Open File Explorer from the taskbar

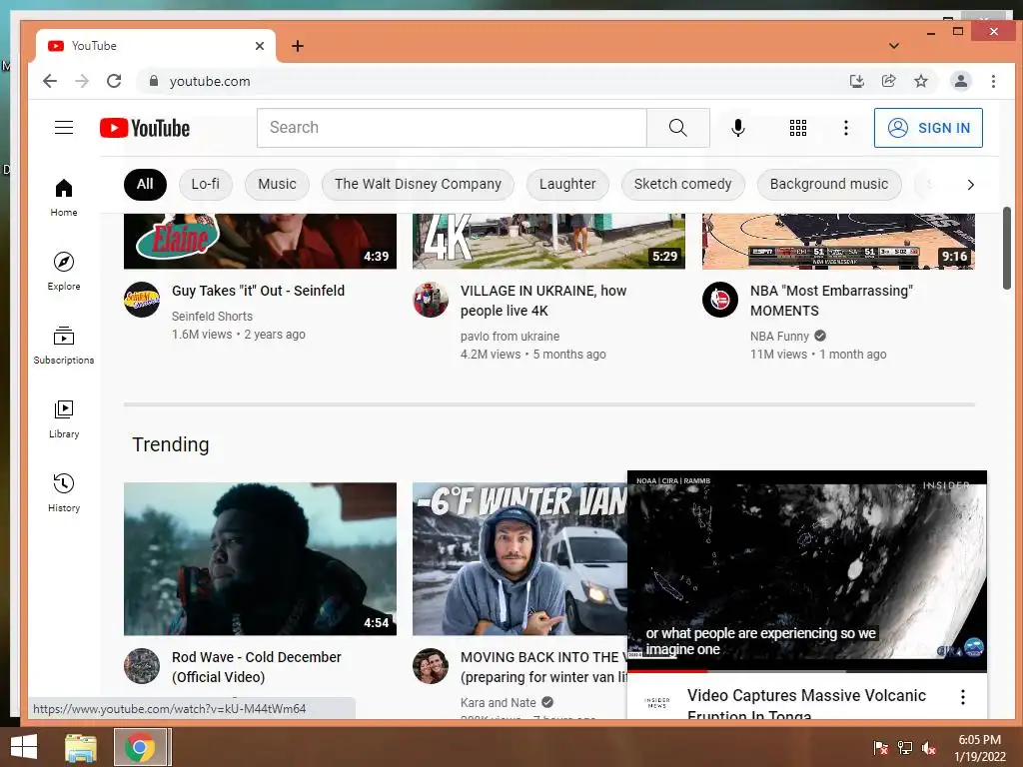point(81,747)
